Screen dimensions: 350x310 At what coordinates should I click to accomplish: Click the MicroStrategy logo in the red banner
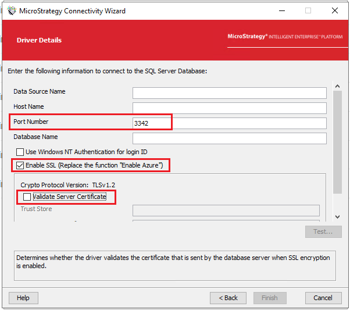pos(286,36)
